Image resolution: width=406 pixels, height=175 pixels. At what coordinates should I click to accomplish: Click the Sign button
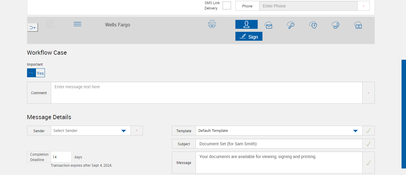pyautogui.click(x=249, y=37)
